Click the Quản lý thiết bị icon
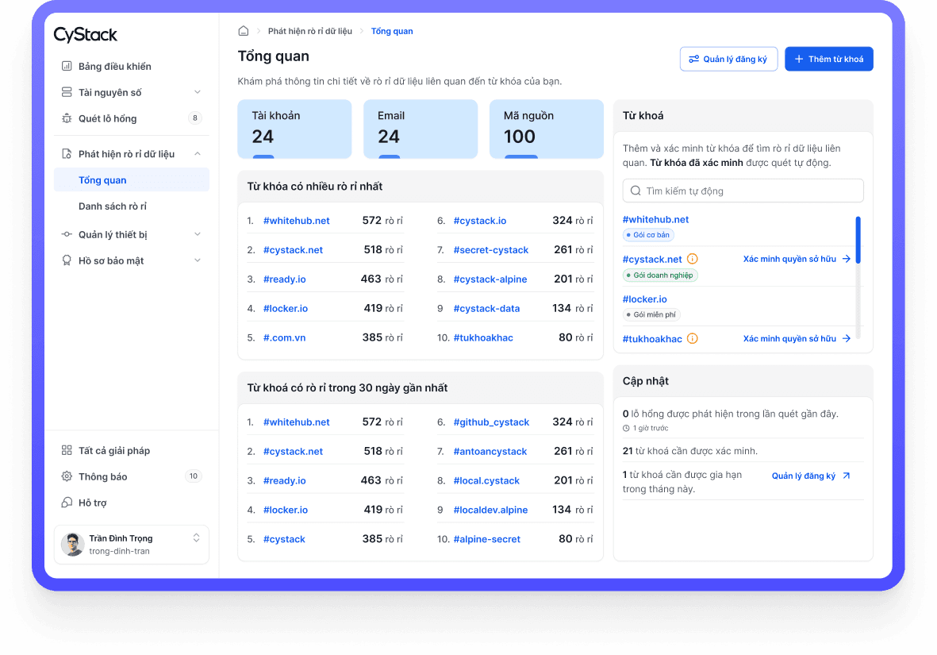The height and width of the screenshot is (655, 937). click(x=67, y=234)
